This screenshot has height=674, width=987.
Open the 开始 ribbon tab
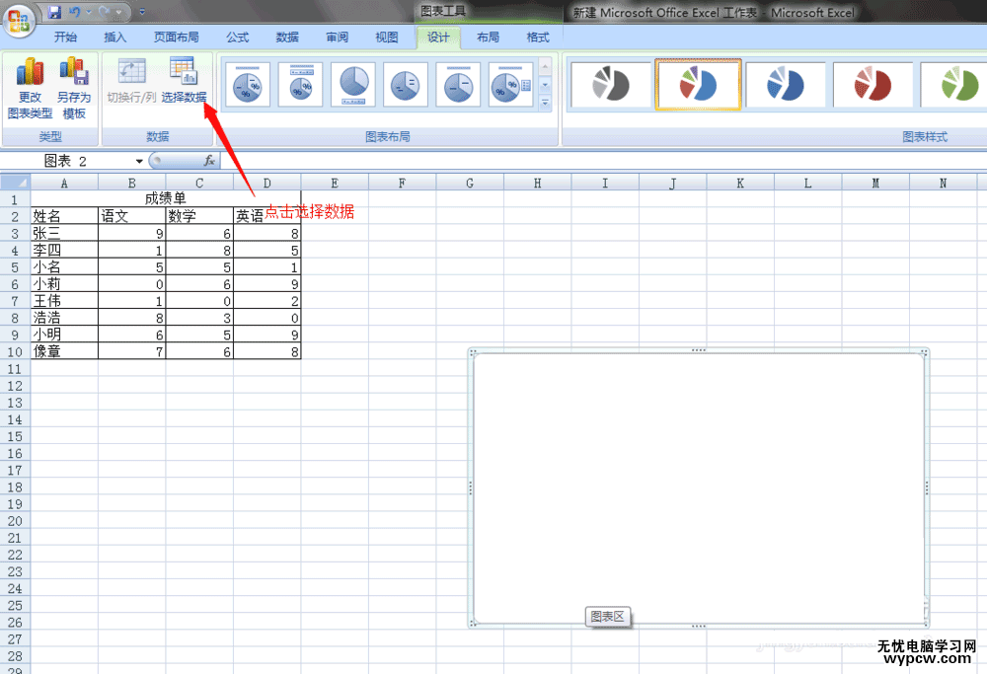(x=65, y=37)
